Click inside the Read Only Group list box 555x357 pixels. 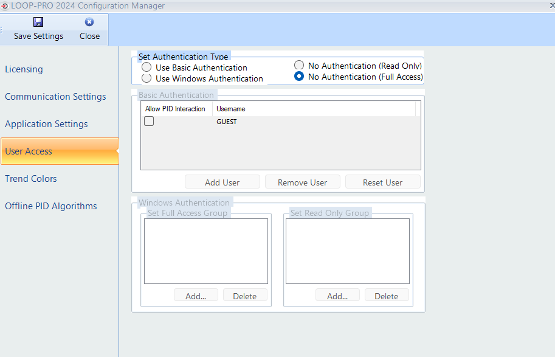(348, 251)
